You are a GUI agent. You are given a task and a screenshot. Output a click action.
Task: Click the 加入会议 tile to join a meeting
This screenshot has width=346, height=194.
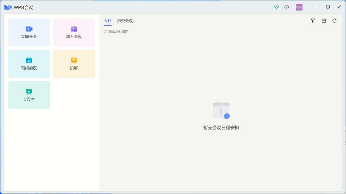74,32
